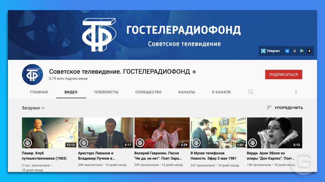Open title link В Музее телефонов. Новости

[213, 156]
